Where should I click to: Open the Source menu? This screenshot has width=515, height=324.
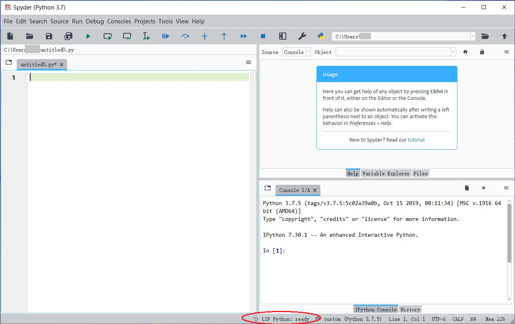pyautogui.click(x=60, y=21)
